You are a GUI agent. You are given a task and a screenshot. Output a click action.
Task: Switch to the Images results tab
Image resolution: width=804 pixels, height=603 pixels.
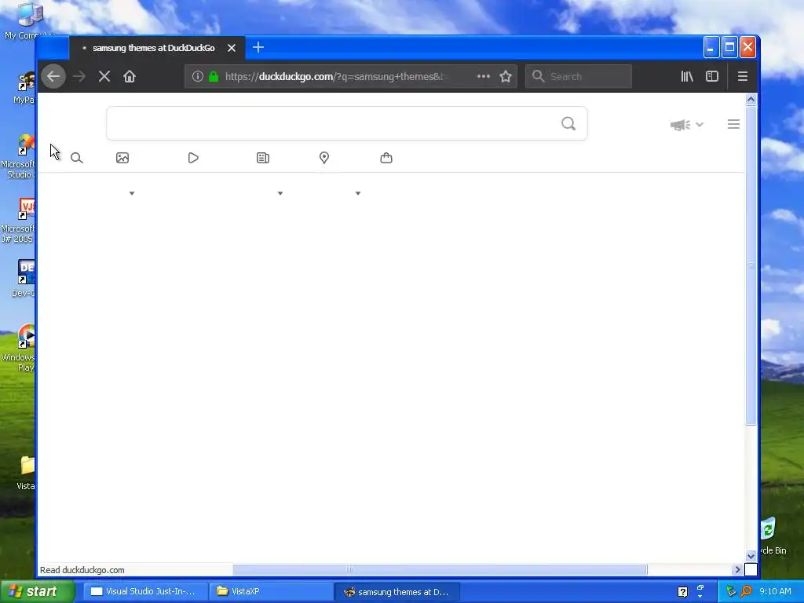click(122, 158)
